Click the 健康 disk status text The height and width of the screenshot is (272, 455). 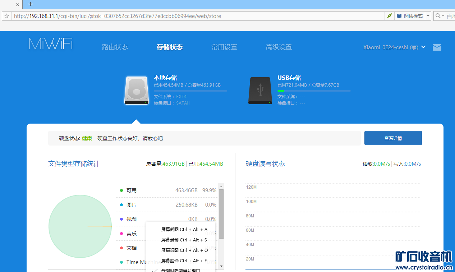click(87, 138)
